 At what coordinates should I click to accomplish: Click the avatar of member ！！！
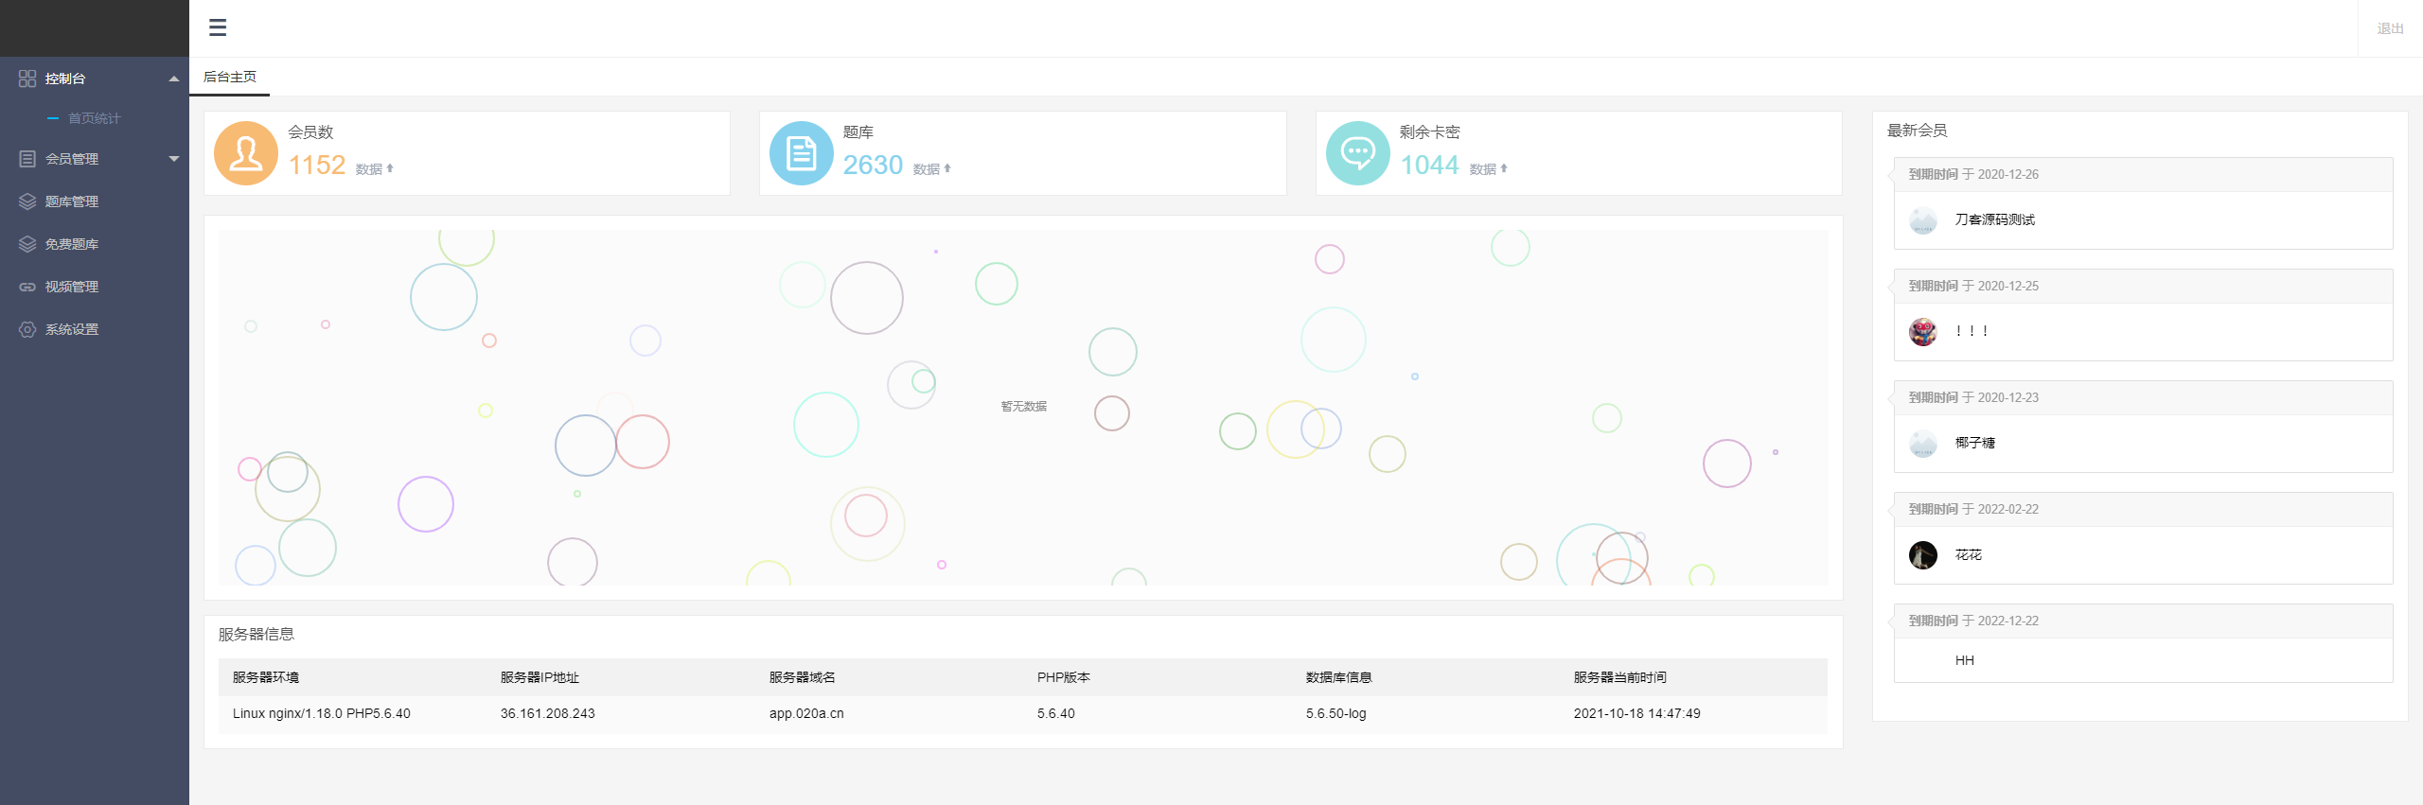click(1922, 332)
